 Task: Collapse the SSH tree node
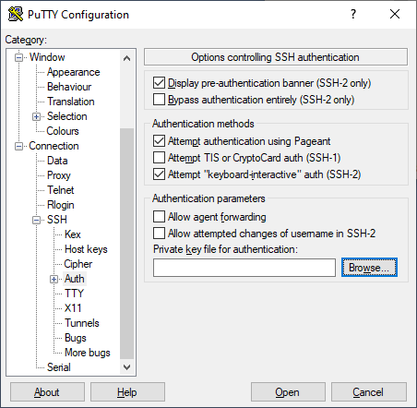36,220
